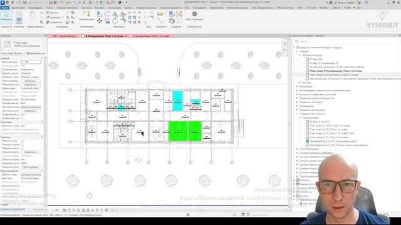Toggle the Траектория солнца checkbox
The height and width of the screenshot is (225, 401).
[23, 118]
